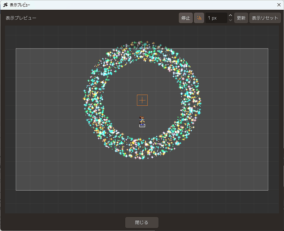Refresh the preview with the 更新 button
Viewport: 284px width, 231px height.
[241, 18]
